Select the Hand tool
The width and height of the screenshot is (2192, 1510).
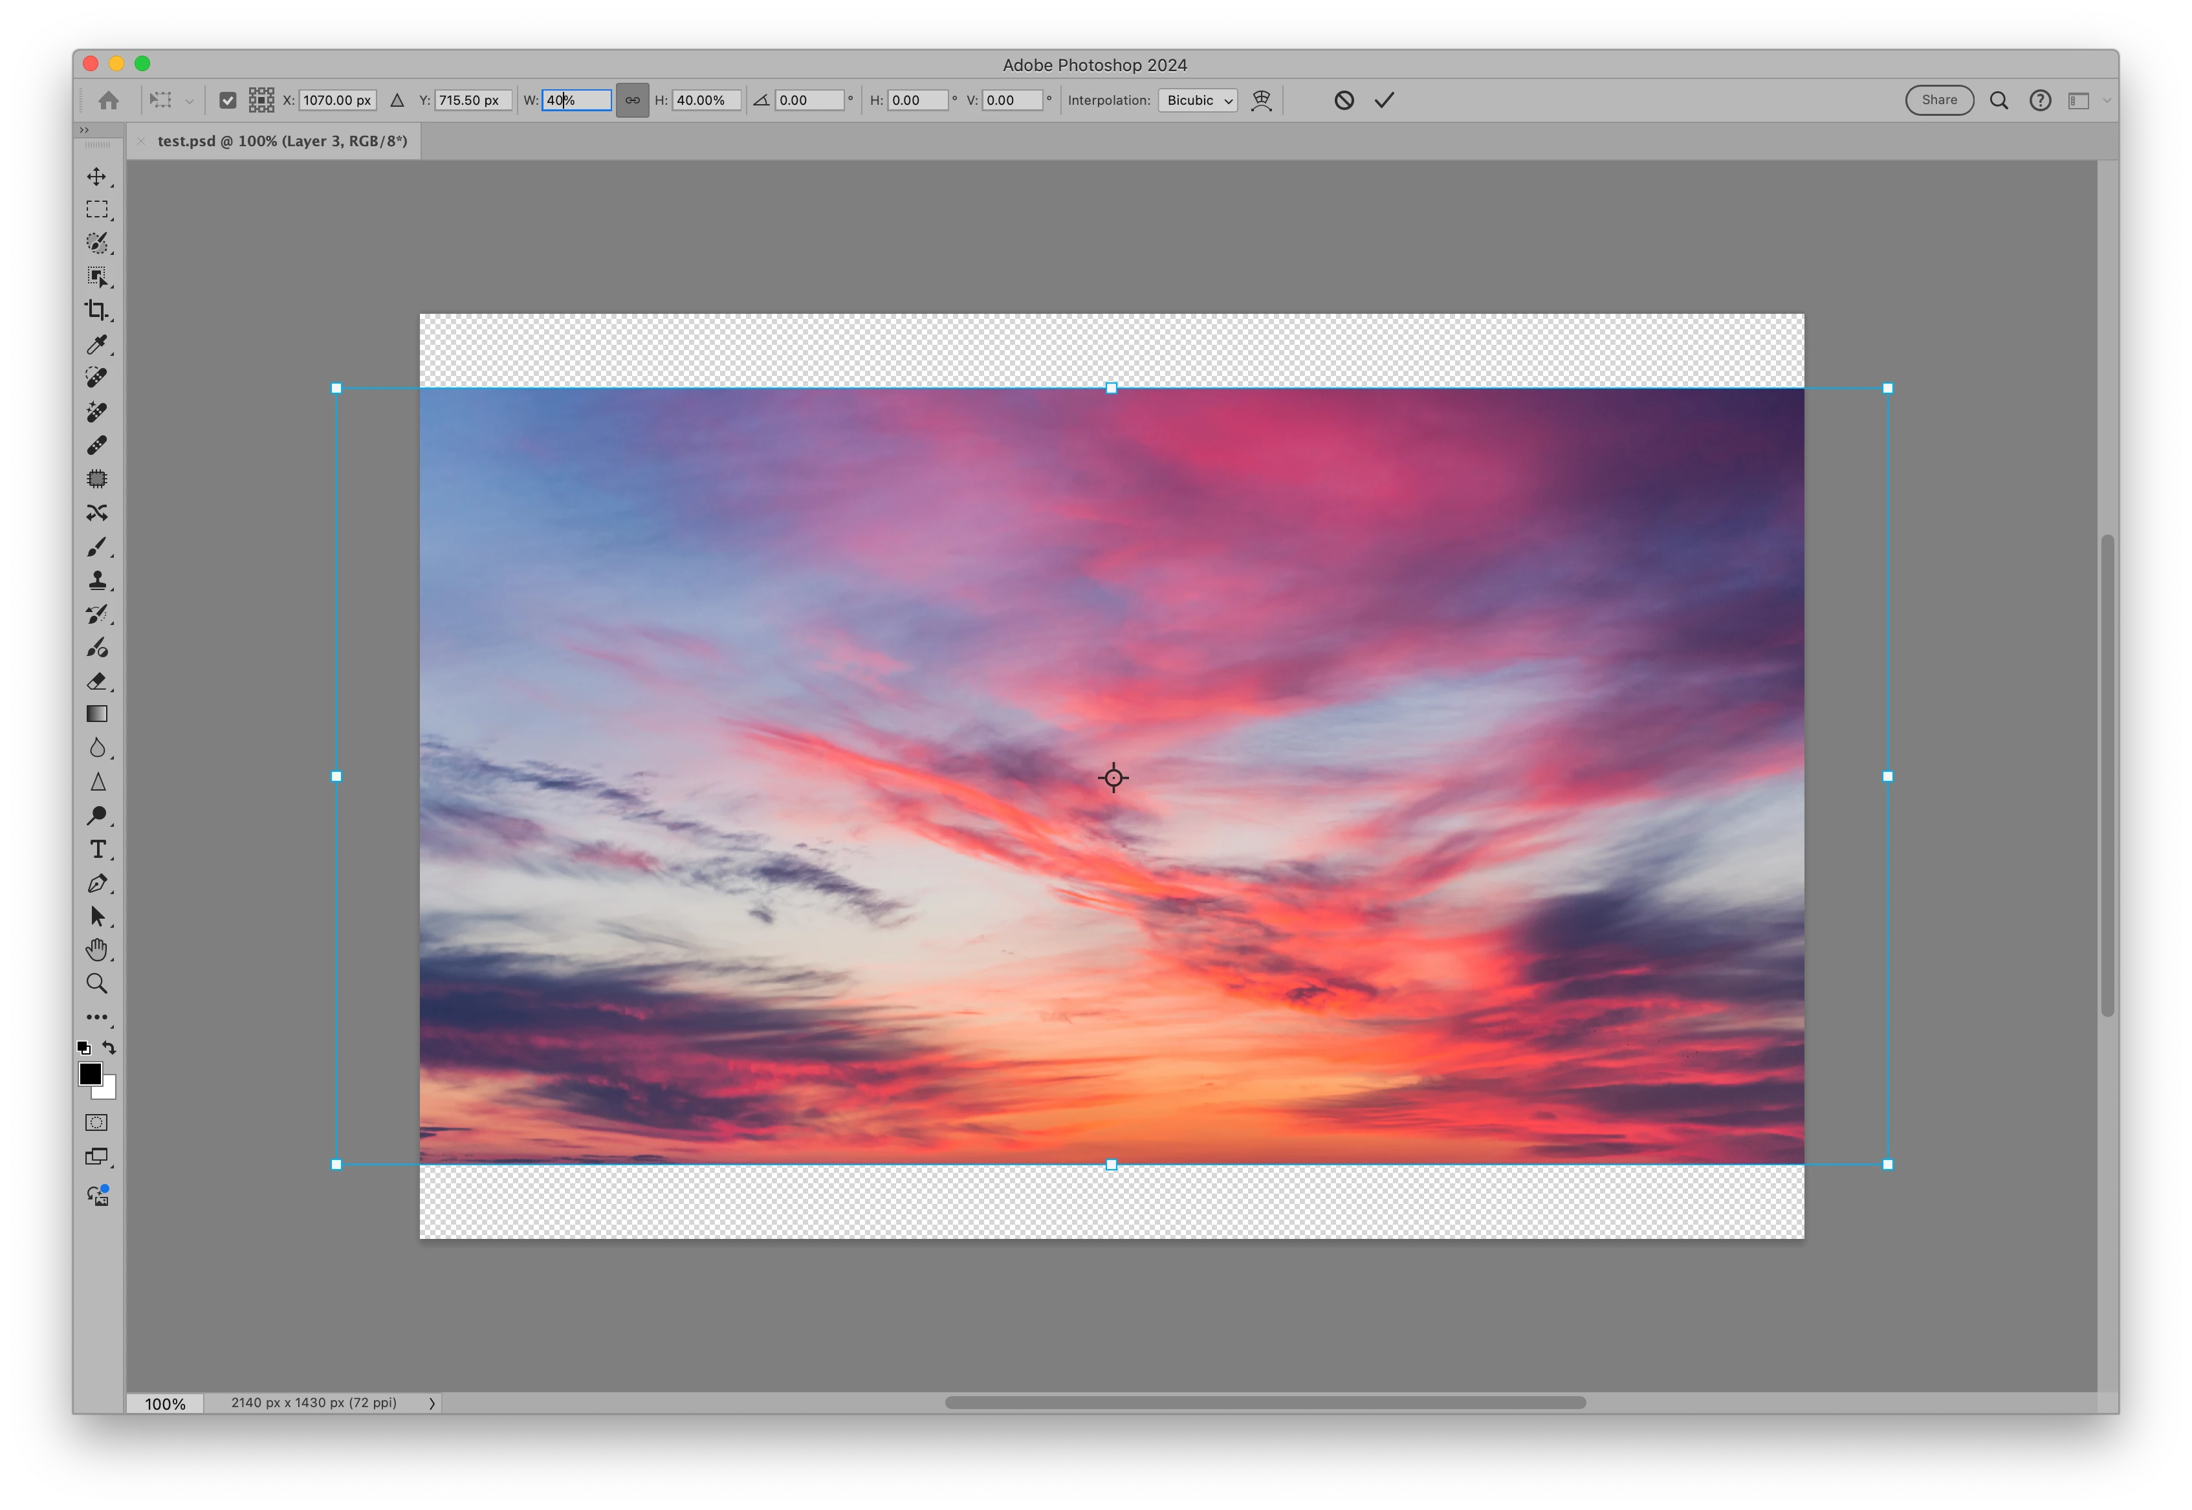coord(96,950)
